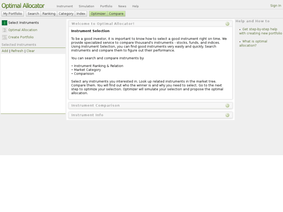Open the Help menu
Image resolution: width=283 pixels, height=212 pixels.
tap(135, 6)
